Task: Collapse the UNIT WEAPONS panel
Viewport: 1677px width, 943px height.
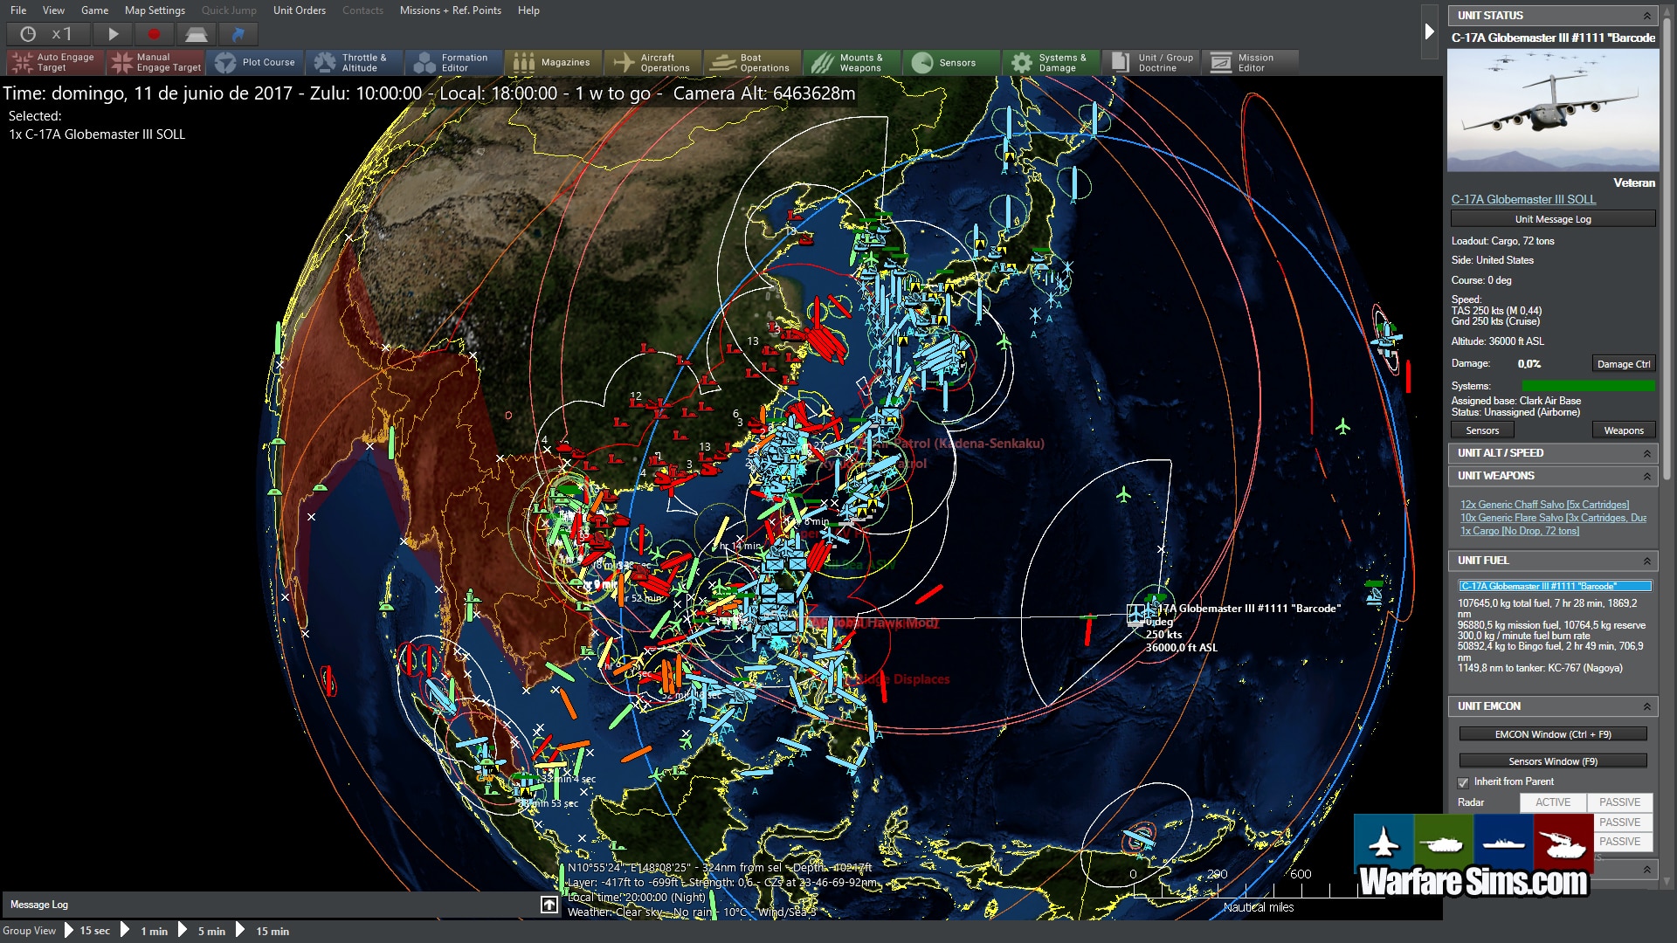Action: tap(1647, 476)
